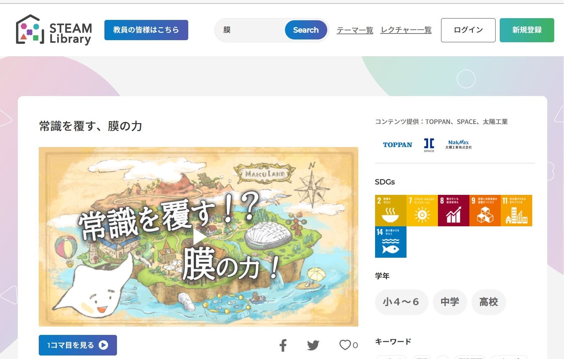Like this content with the heart icon
The width and height of the screenshot is (564, 359).
point(345,345)
